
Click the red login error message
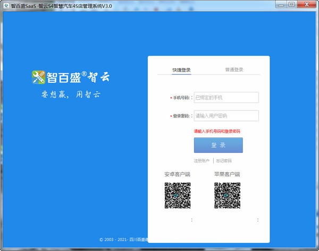[217, 131]
